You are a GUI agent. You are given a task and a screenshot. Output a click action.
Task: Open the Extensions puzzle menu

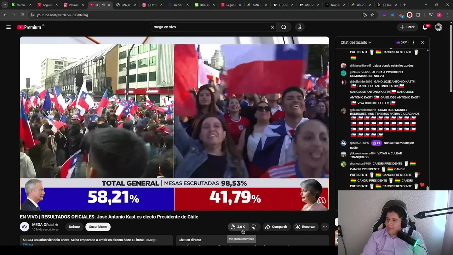pyautogui.click(x=418, y=15)
